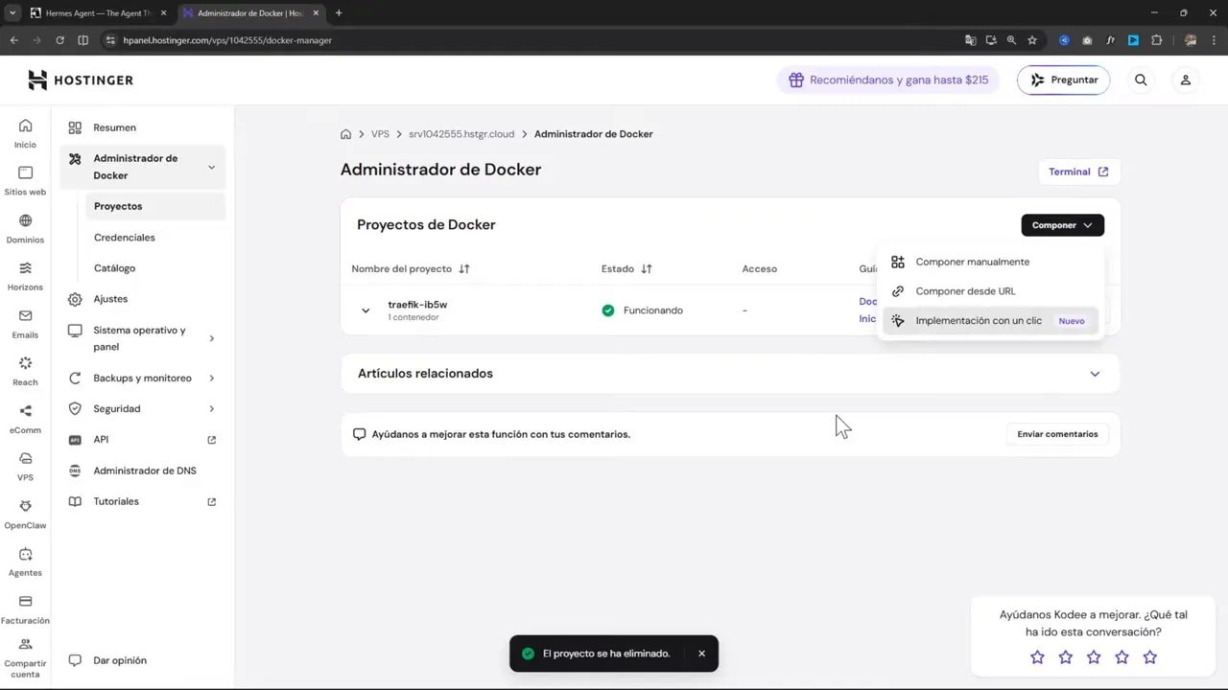
Task: Rate the conversation with five stars
Action: click(1150, 657)
